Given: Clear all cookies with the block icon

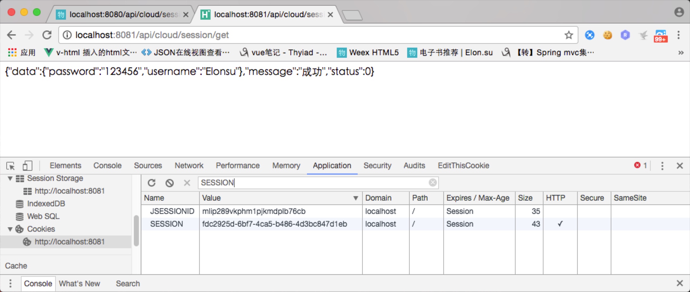Looking at the screenshot, I should pyautogui.click(x=170, y=183).
